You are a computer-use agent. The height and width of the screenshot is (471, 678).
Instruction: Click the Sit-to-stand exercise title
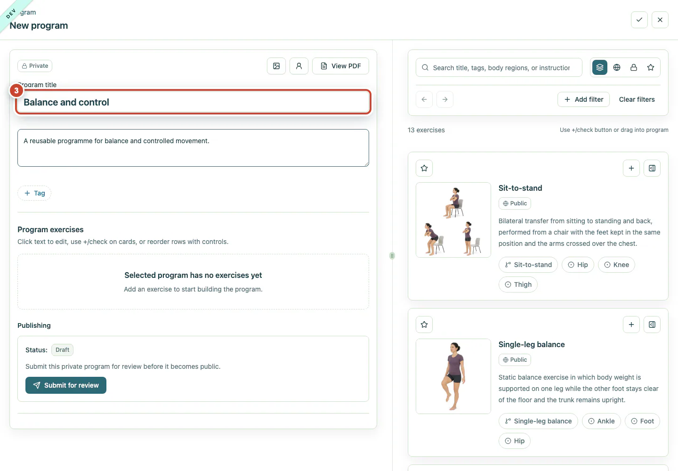(x=520, y=188)
